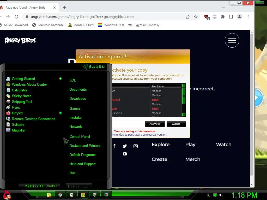
Task: Open the Chrome profile avatar
Action: click(240, 17)
